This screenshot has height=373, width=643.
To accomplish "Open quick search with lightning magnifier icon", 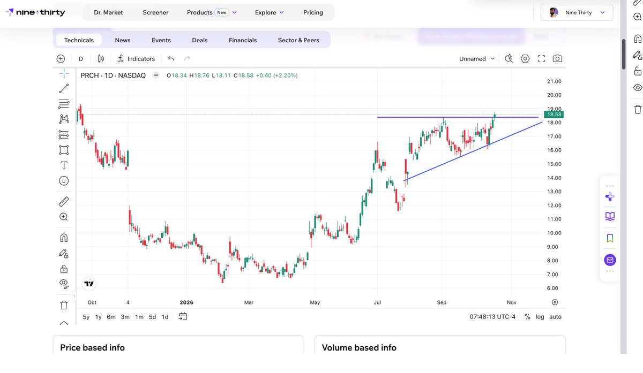I will [x=509, y=59].
